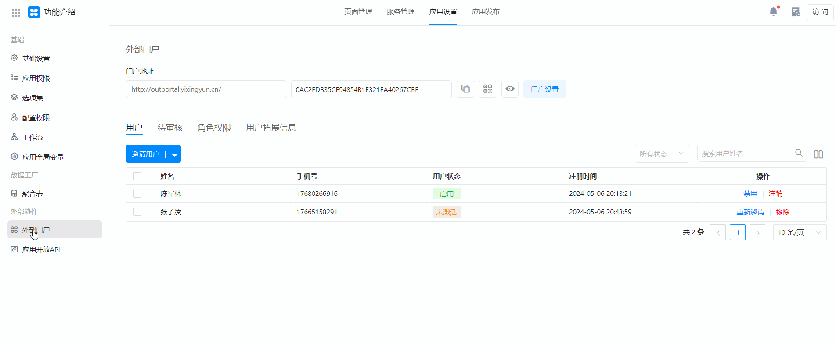The image size is (836, 344).
Task: Click 重新邀请 for 张子凌
Action: (x=750, y=212)
